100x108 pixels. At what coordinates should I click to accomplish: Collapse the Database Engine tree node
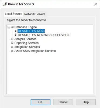[x=9, y=27]
